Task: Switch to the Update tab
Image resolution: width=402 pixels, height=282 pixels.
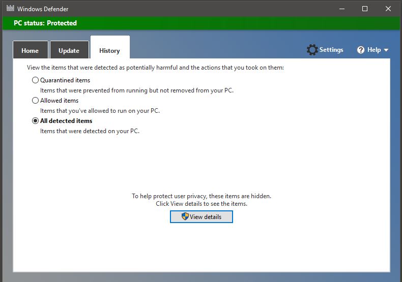Action: (69, 50)
